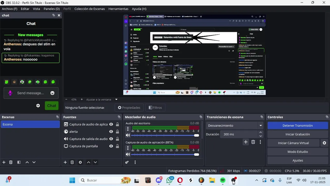Increase transition duration with up stepper

click(x=260, y=132)
